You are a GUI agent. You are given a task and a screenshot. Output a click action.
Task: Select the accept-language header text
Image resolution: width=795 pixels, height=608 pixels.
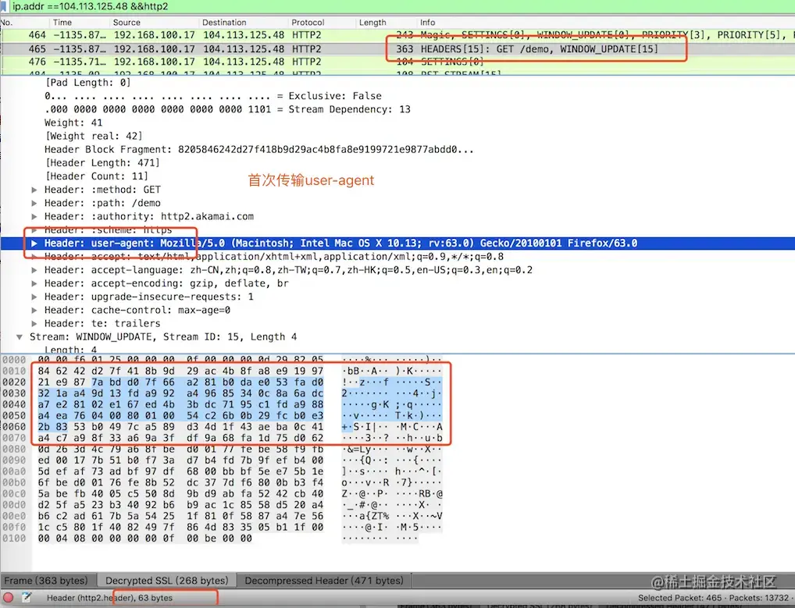(288, 270)
